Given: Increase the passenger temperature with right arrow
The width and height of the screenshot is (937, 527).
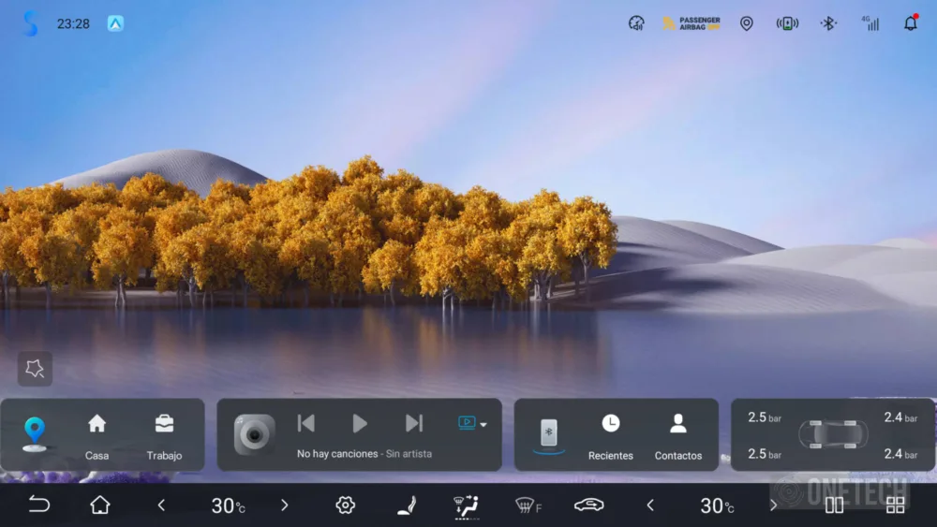Looking at the screenshot, I should pyautogui.click(x=773, y=505).
